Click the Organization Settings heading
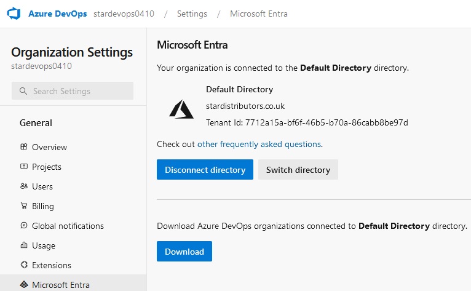Image resolution: width=471 pixels, height=291 pixels. click(x=72, y=52)
